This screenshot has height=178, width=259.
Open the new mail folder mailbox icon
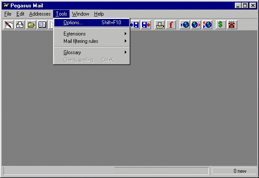pyautogui.click(x=20, y=25)
